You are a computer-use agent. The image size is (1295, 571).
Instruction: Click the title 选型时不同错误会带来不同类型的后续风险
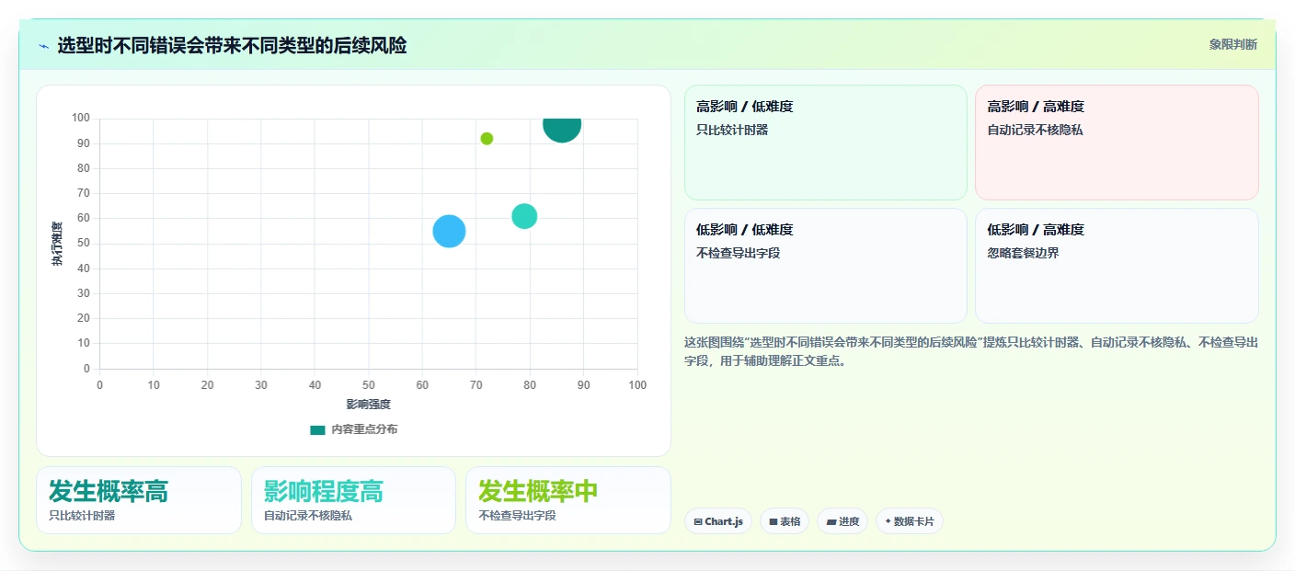[232, 45]
